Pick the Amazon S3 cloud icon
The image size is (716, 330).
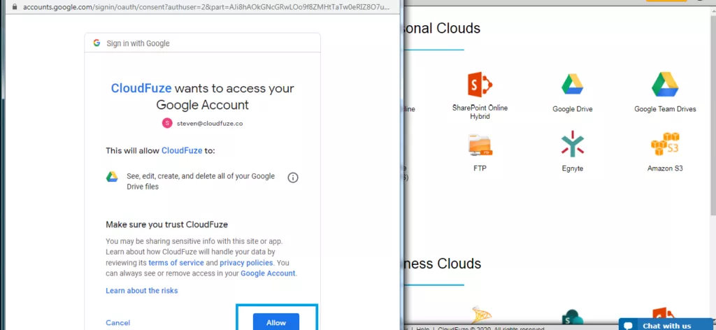tap(665, 144)
